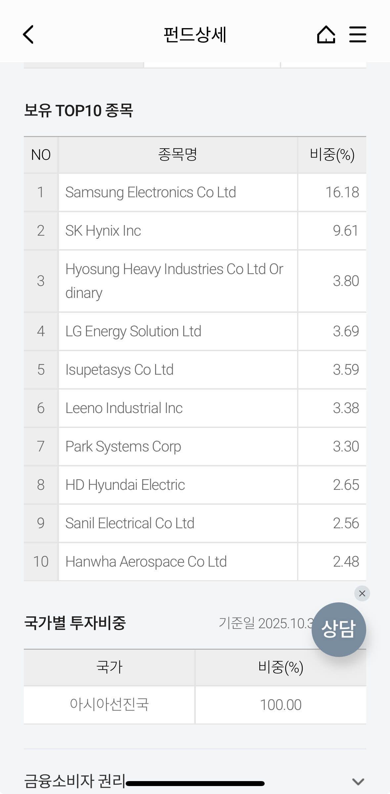Screen dimensions: 390x794
Task: Tap the 펀드상세 page title
Action: tap(195, 34)
